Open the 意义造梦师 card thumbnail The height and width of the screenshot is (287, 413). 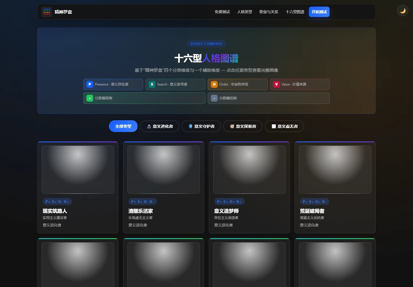pyautogui.click(x=249, y=170)
